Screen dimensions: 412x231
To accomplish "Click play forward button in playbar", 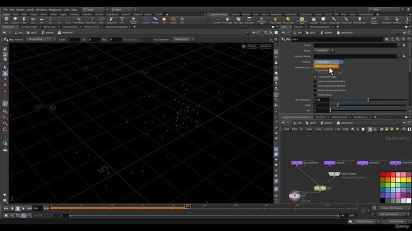I will pyautogui.click(x=23, y=208).
